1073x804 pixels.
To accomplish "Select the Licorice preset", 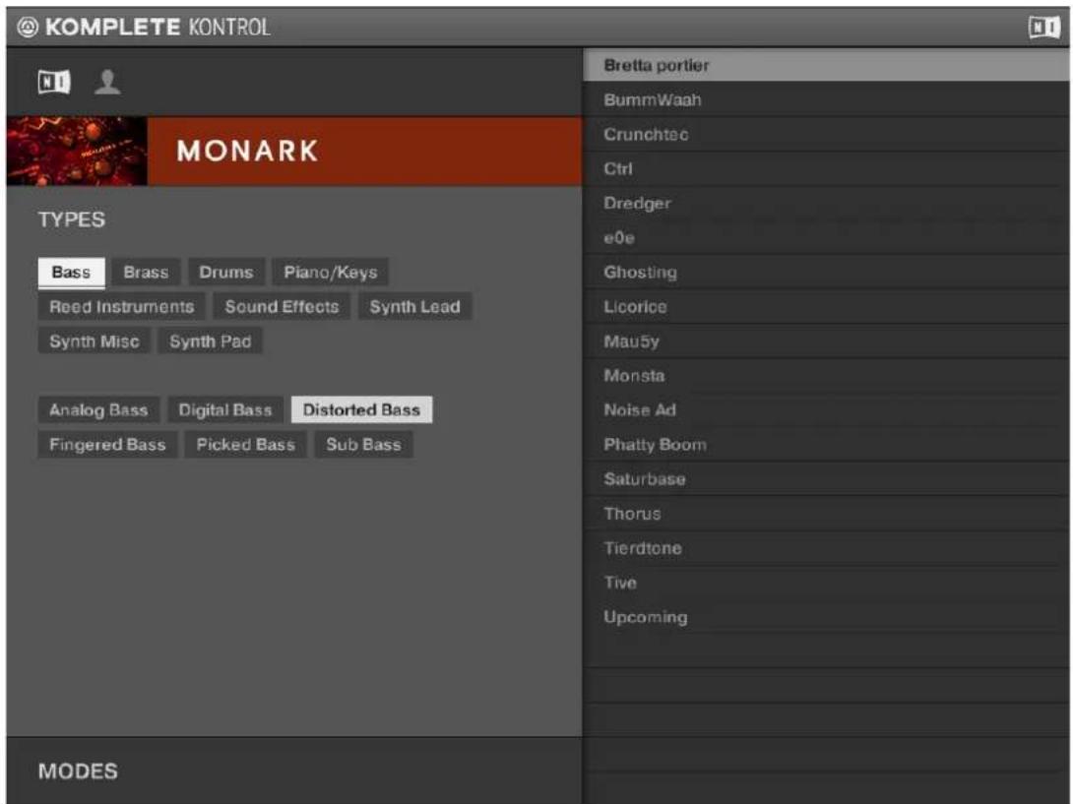I will 826,307.
